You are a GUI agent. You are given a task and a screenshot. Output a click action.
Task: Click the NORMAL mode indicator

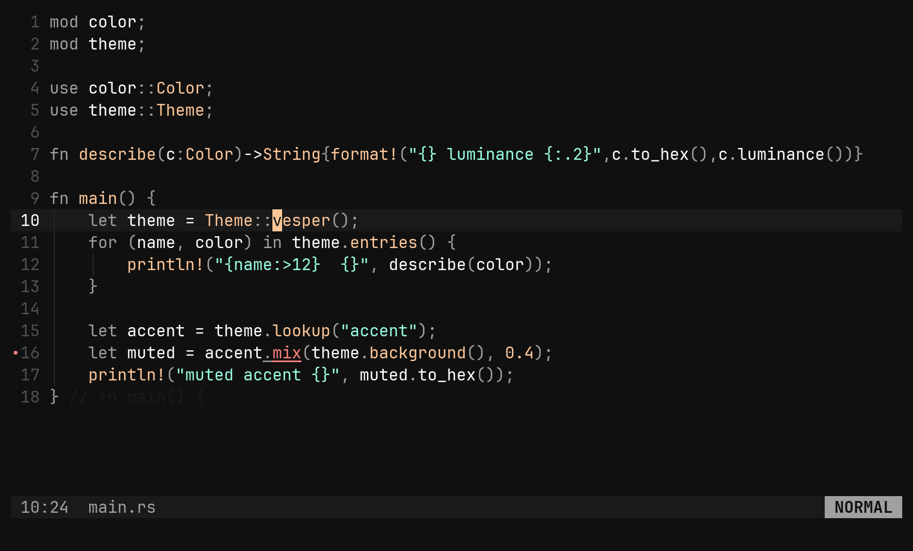(x=863, y=507)
